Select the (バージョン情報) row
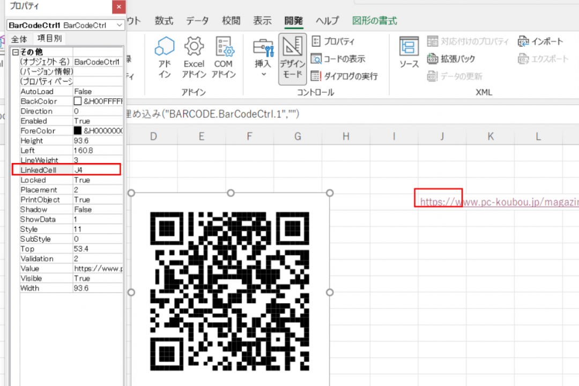 click(71, 72)
